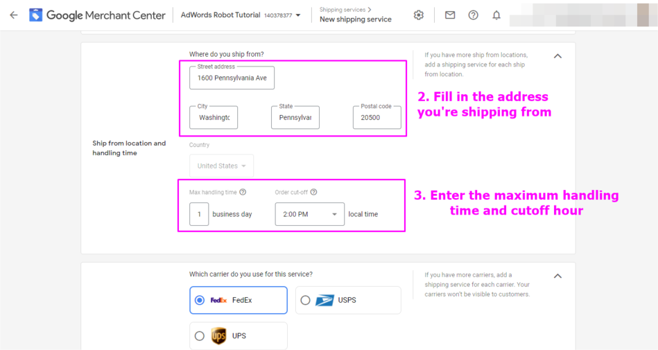Viewport: 658px width, 350px height.
Task: Edit the Postal code field
Action: pos(376,118)
